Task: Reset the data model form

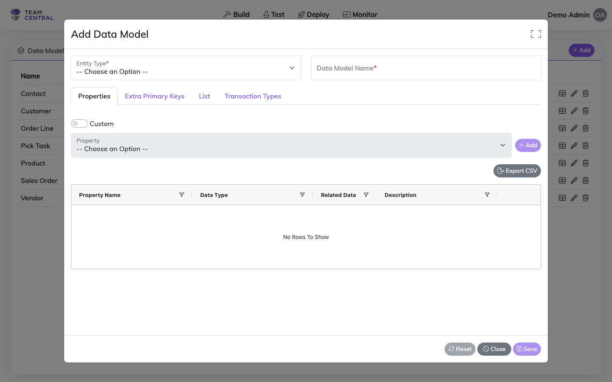Action: point(460,349)
